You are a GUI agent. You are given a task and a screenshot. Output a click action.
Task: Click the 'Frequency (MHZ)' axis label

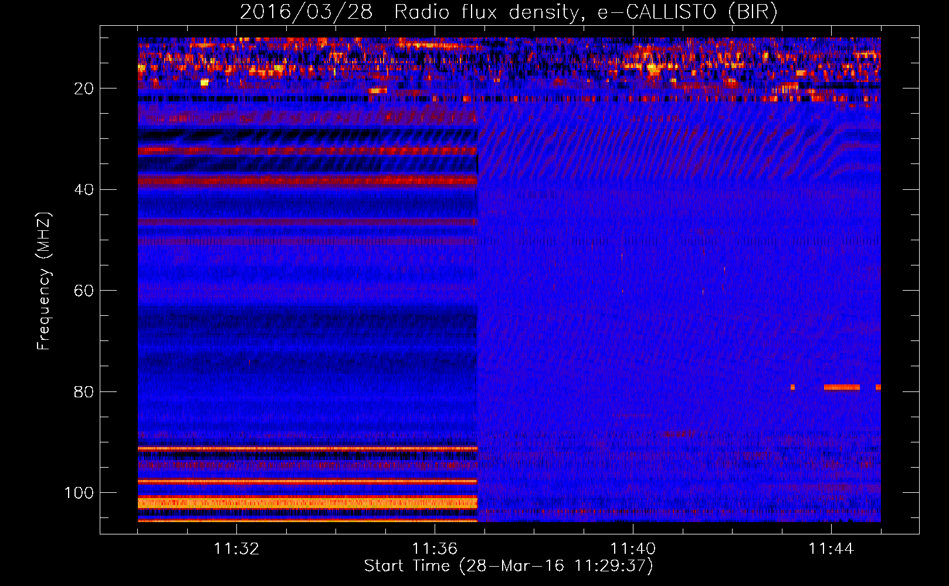coord(44,281)
